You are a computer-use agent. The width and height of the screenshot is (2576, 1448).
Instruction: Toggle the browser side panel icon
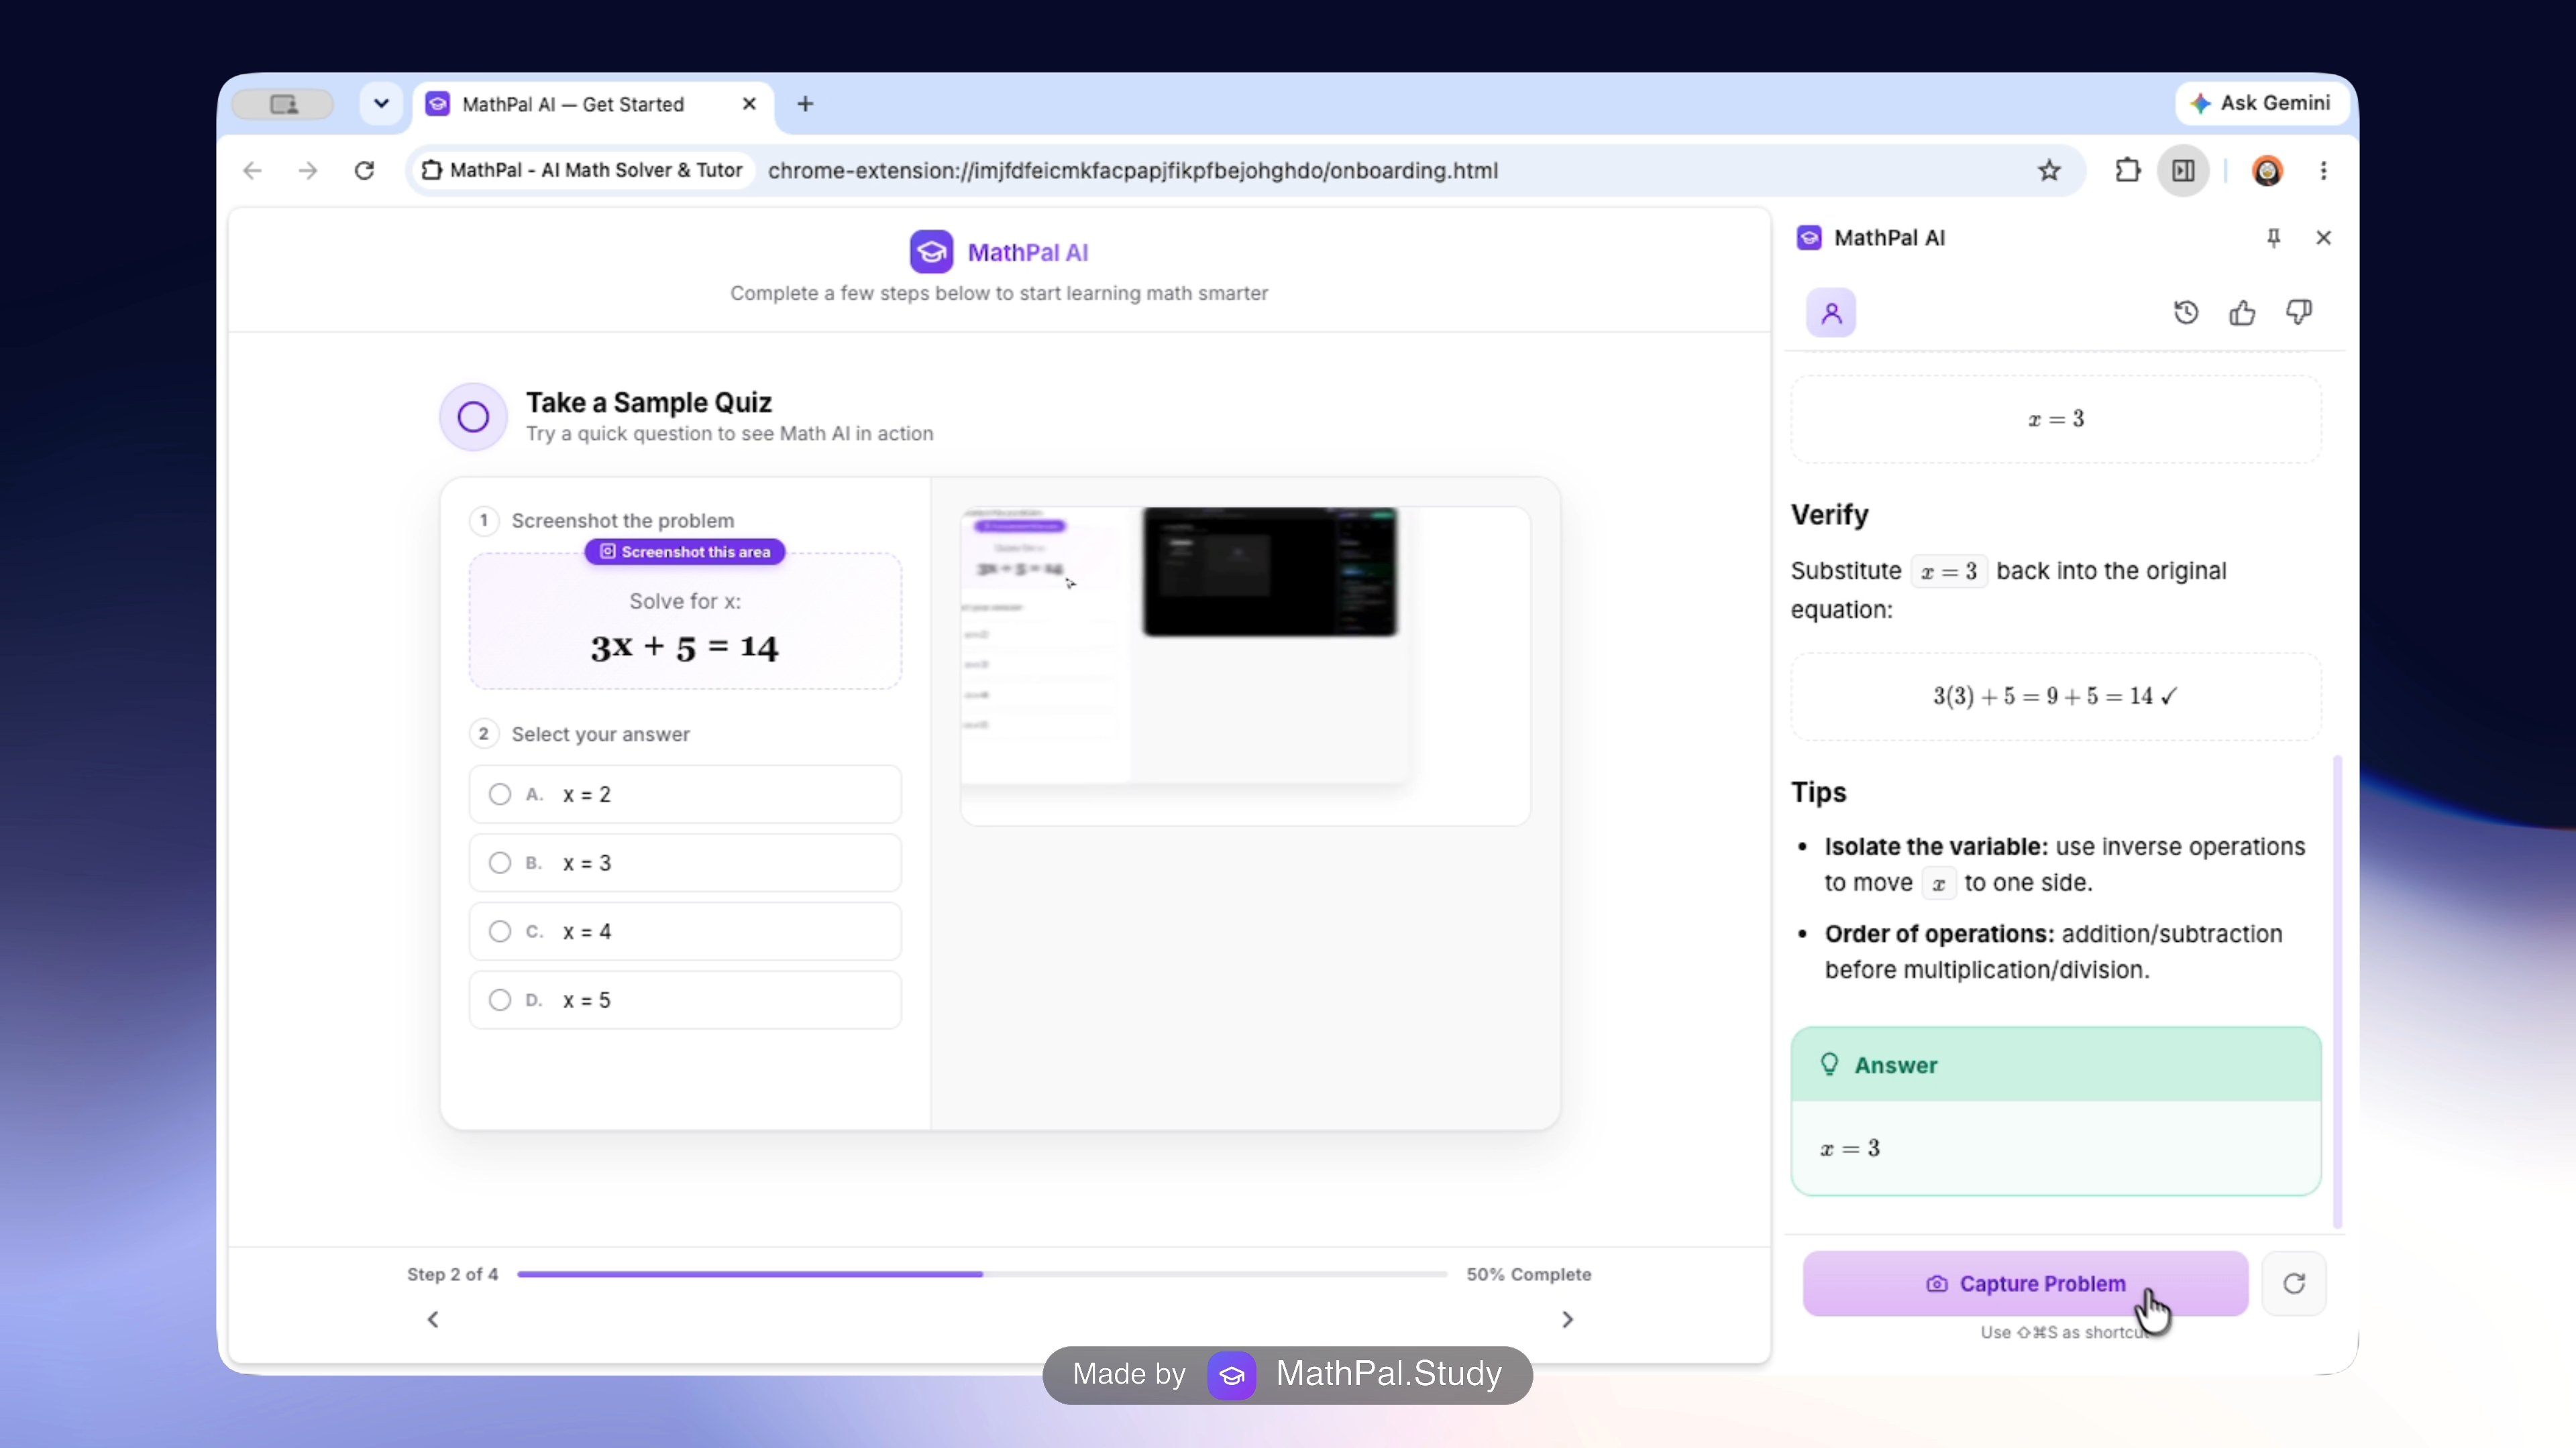pos(2183,171)
